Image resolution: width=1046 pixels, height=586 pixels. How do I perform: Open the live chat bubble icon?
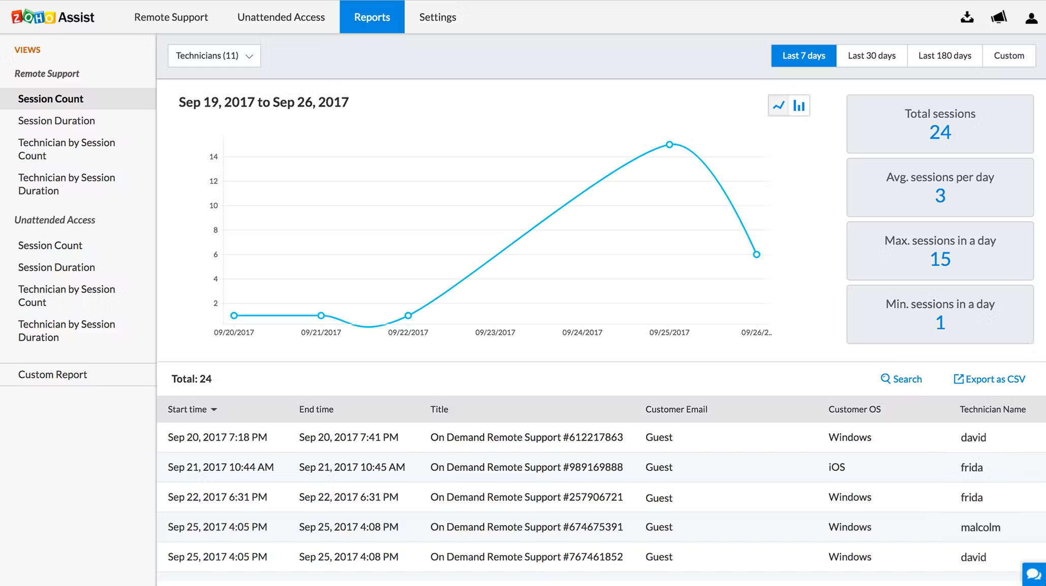[1033, 574]
